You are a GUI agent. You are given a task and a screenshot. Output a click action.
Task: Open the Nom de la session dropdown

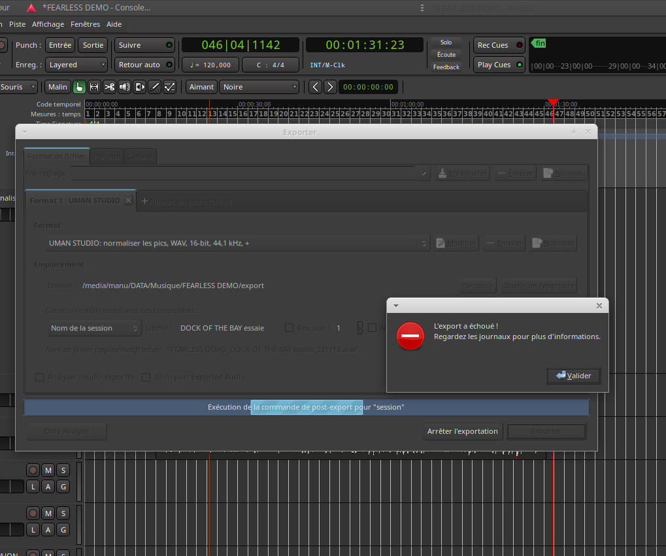[95, 328]
